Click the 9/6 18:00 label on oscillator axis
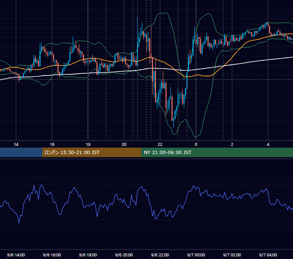The image size is (293, 259). coord(88,255)
